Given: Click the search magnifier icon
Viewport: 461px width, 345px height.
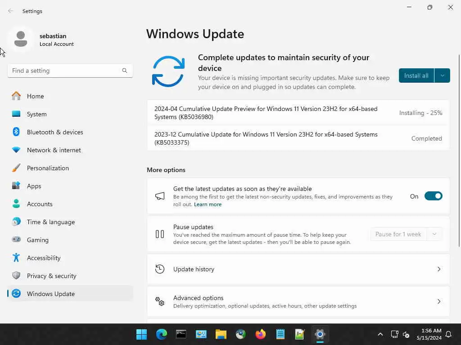Looking at the screenshot, I should [x=125, y=71].
